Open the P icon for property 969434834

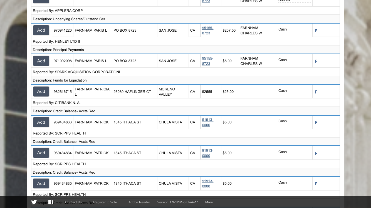316,153
